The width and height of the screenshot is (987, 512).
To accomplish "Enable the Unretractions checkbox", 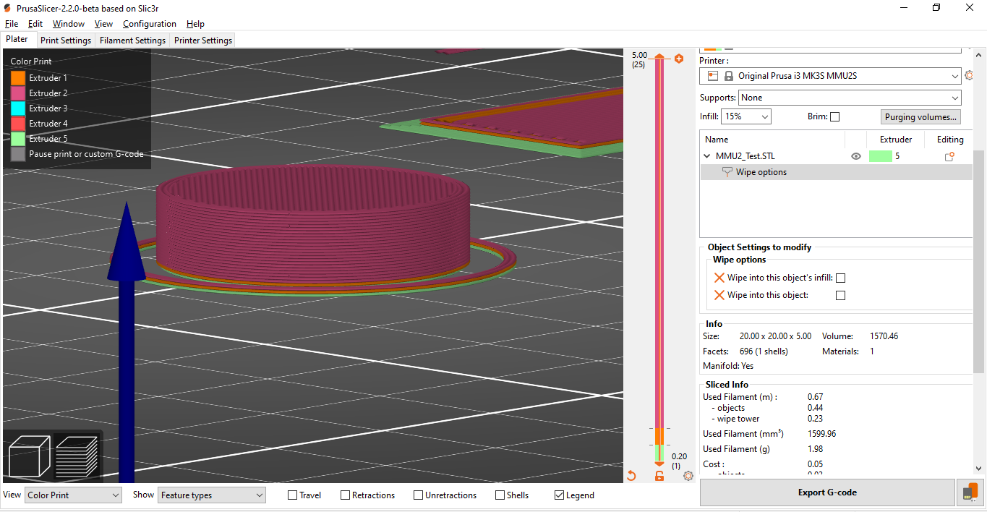I will [418, 495].
